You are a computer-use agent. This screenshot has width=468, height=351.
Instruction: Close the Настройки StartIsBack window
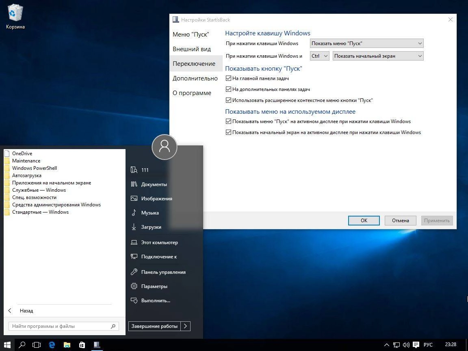click(451, 19)
